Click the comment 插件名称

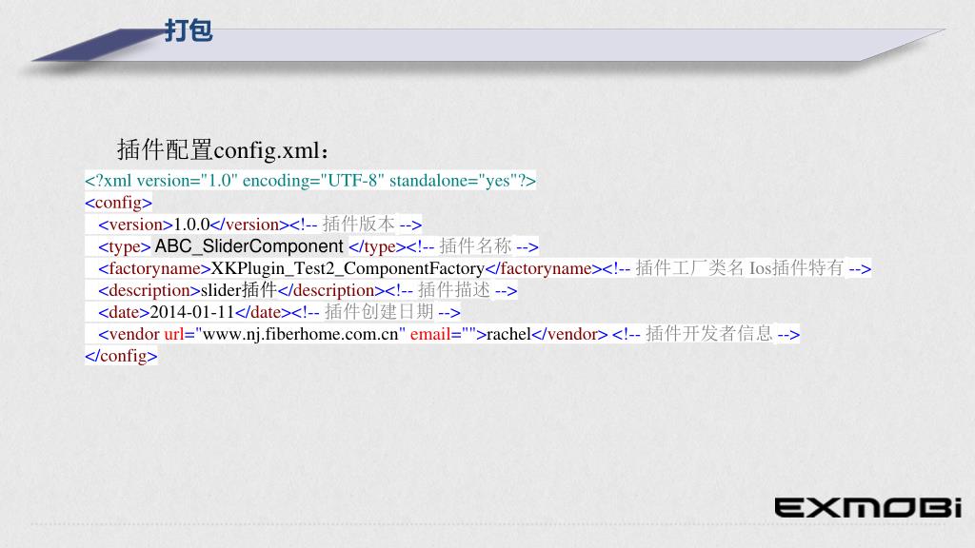pyautogui.click(x=475, y=246)
